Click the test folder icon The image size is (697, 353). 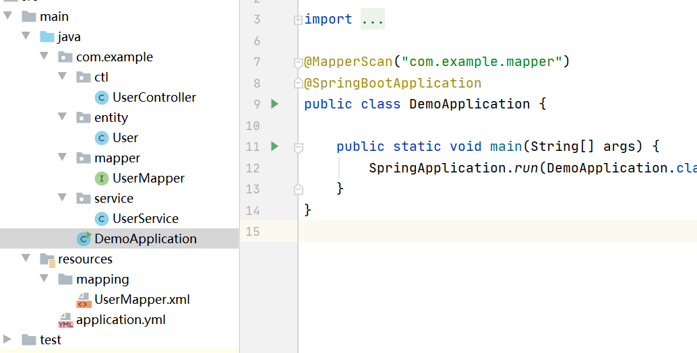29,340
